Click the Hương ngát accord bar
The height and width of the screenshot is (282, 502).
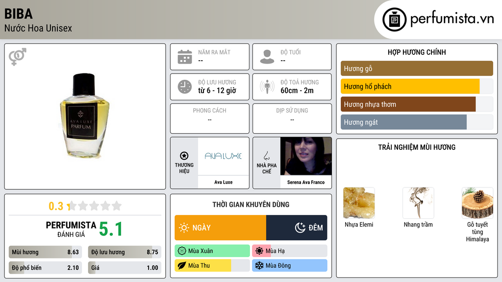click(417, 122)
